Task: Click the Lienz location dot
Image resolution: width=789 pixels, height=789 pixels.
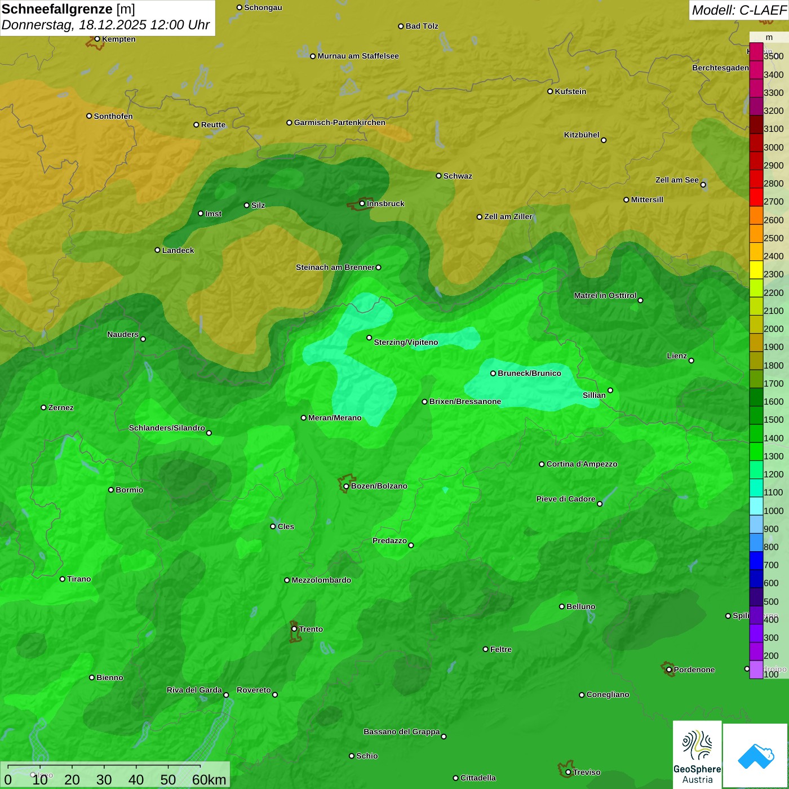Action: pos(692,361)
